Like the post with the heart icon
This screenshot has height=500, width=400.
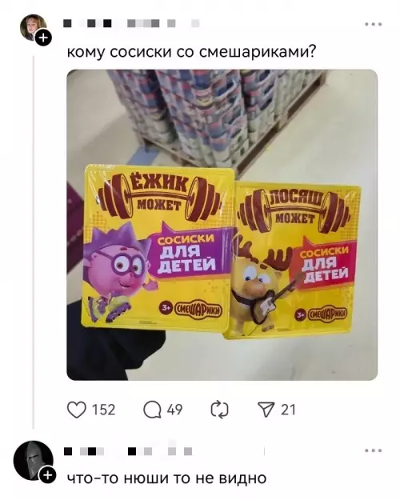77,410
